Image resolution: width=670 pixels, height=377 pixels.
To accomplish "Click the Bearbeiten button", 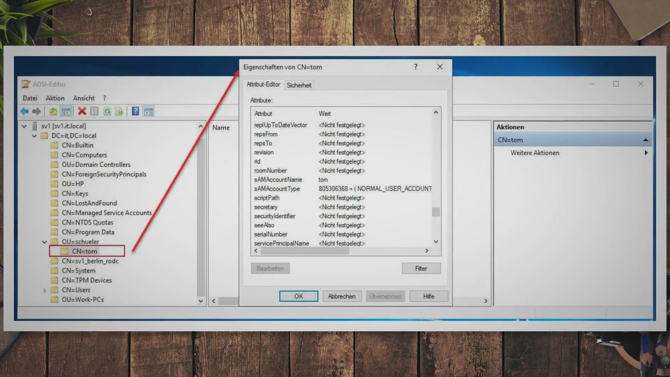I will click(x=270, y=268).
